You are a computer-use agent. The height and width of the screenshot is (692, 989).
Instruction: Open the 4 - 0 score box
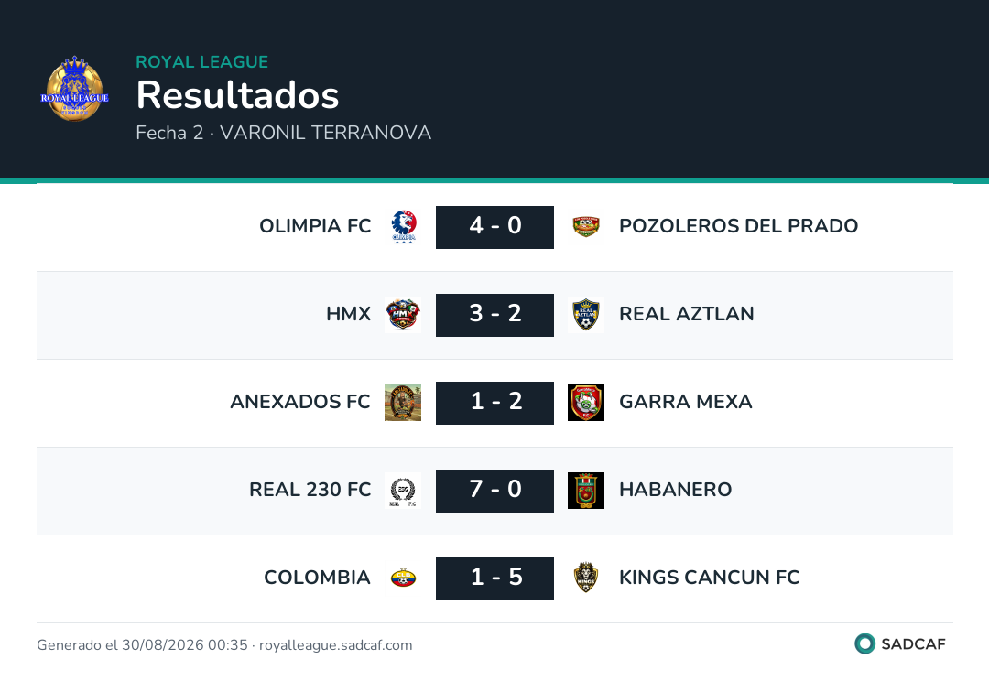coord(495,227)
